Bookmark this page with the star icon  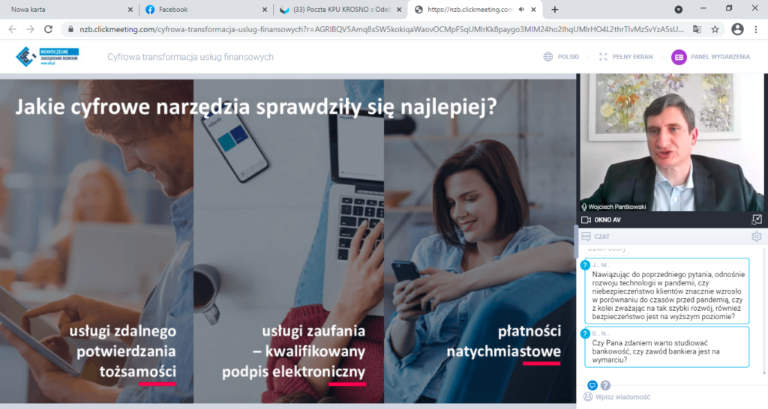pos(715,29)
